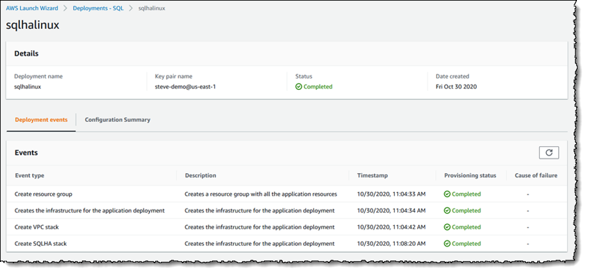Click the check icon for Create SQLHA stack
Viewport: 589px width, 274px height.
447,244
